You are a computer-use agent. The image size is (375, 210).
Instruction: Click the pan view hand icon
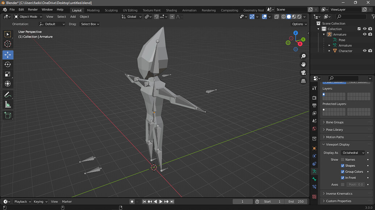point(303,64)
